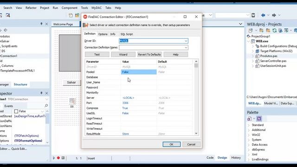Viewport: 297px width, 167px height.
Task: Open the Driver ID combo box dropdown
Action: tap(186, 41)
